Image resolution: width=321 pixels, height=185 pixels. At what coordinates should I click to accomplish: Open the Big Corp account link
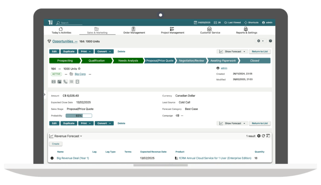pyautogui.click(x=80, y=74)
